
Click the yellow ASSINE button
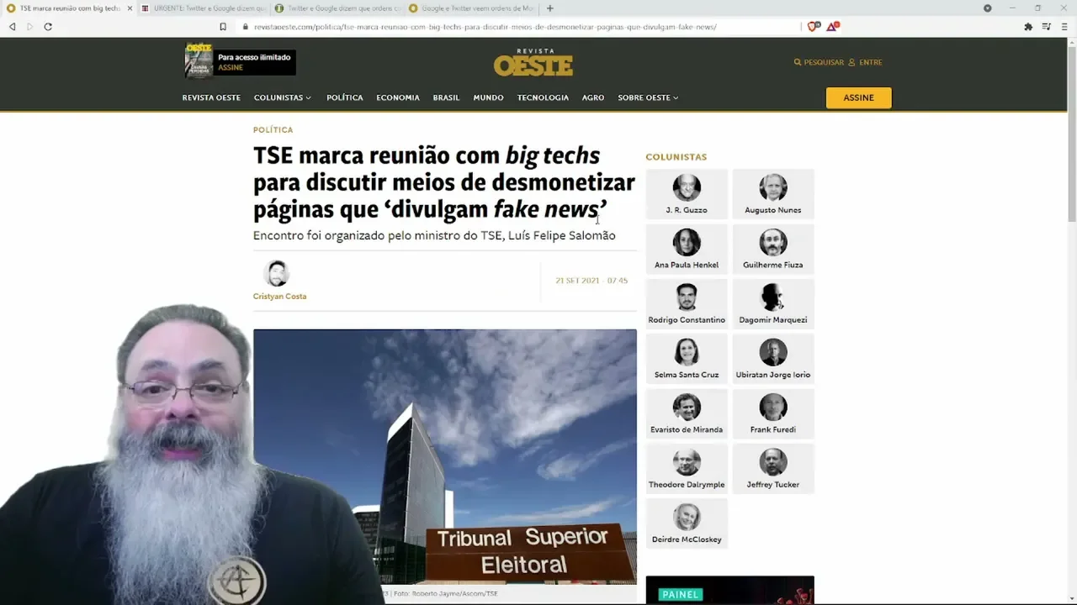click(x=858, y=97)
